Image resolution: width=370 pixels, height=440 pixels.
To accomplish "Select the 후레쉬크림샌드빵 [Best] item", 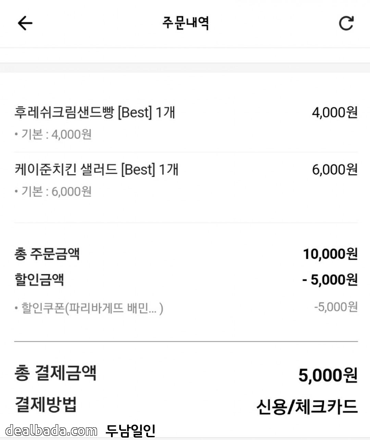I will [x=95, y=113].
